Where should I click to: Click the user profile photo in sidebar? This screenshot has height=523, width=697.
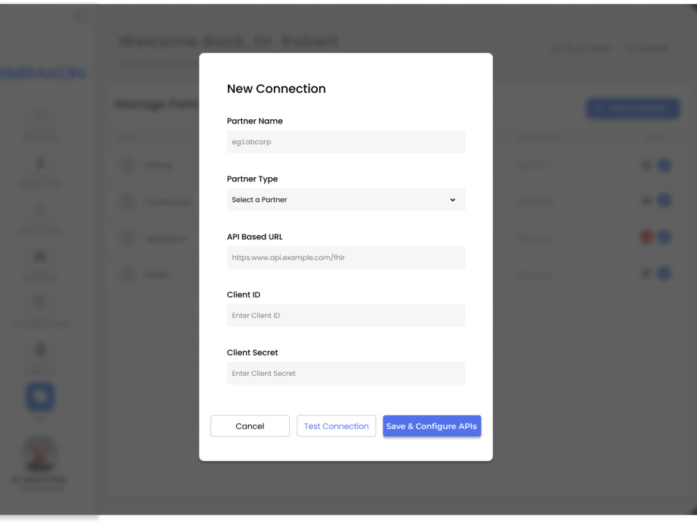(x=40, y=454)
